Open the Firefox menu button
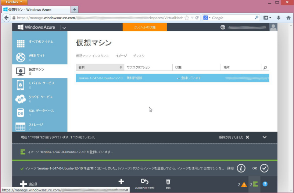The image size is (294, 193). pyautogui.click(x=14, y=2)
